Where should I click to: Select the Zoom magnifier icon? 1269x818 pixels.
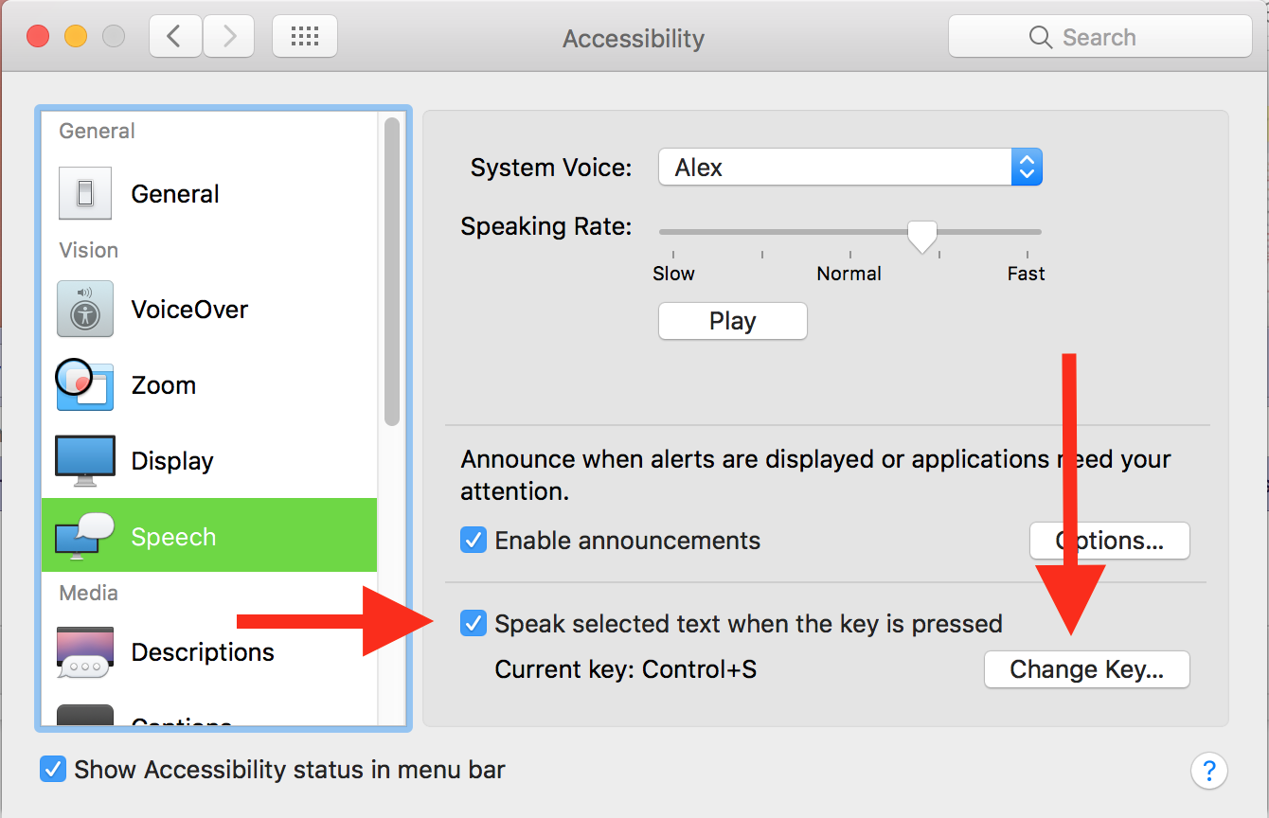(85, 384)
